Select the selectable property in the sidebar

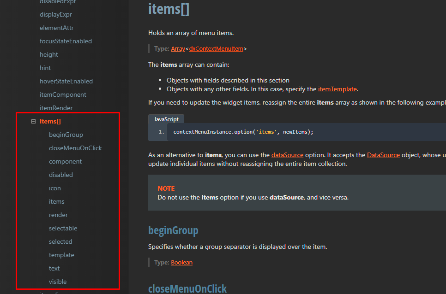[63, 228]
